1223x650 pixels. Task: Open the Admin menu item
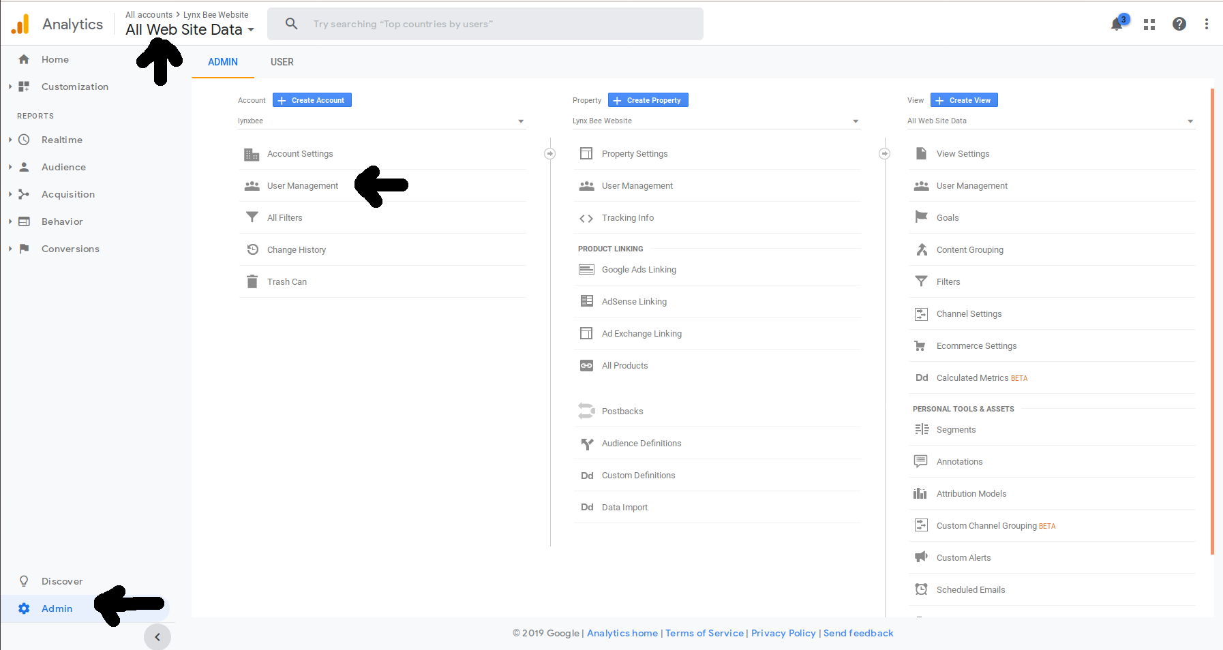pyautogui.click(x=57, y=608)
